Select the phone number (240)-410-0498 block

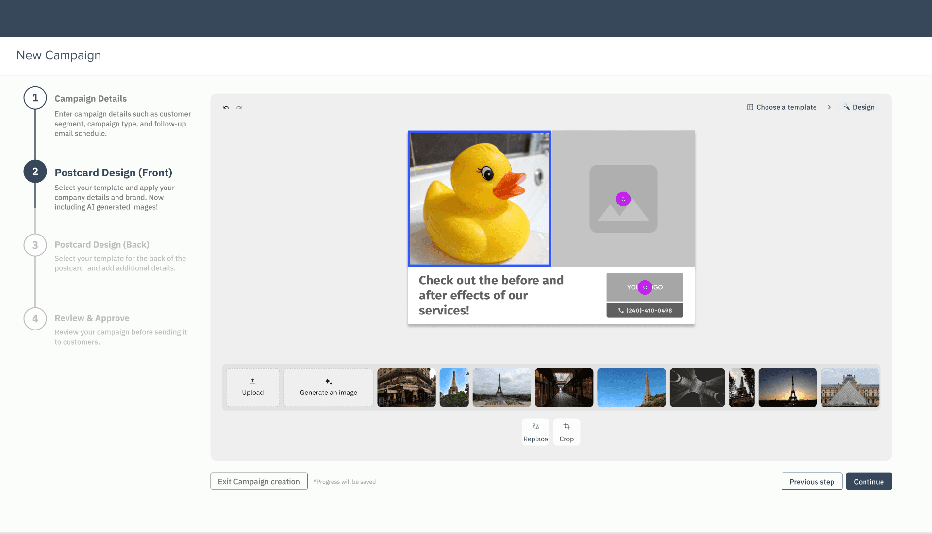(x=645, y=310)
